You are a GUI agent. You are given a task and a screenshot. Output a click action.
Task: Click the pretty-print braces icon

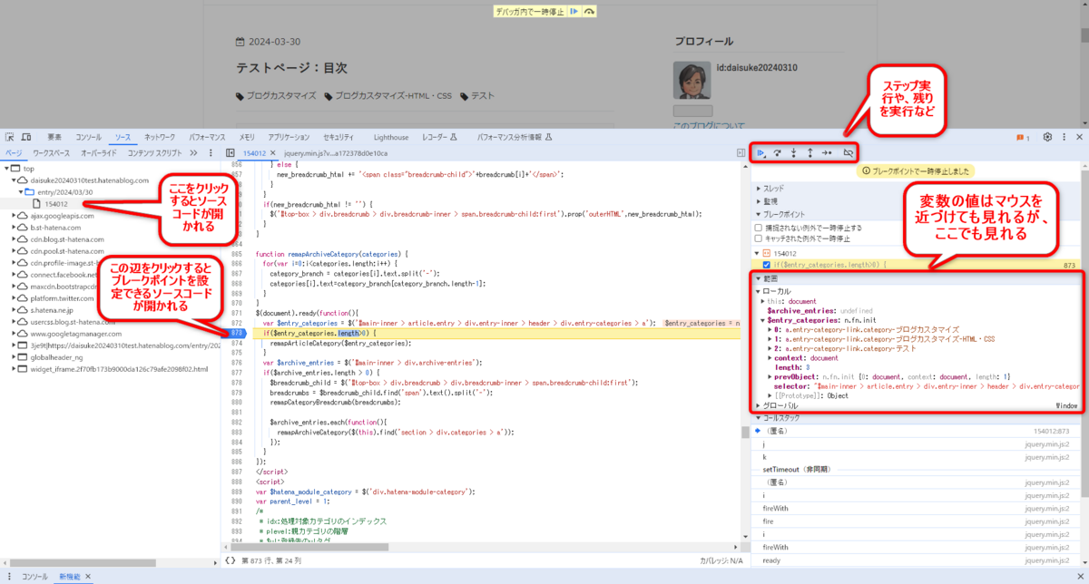click(230, 561)
